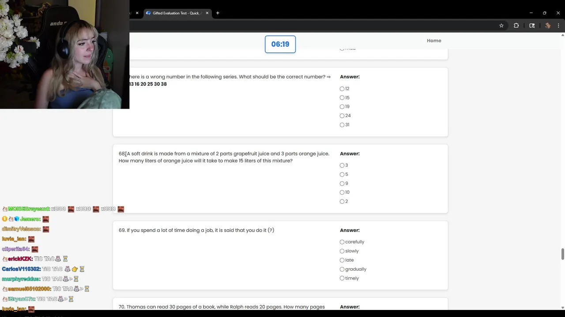The image size is (565, 317).
Task: Open the Chrome profile avatar
Action: [548, 26]
